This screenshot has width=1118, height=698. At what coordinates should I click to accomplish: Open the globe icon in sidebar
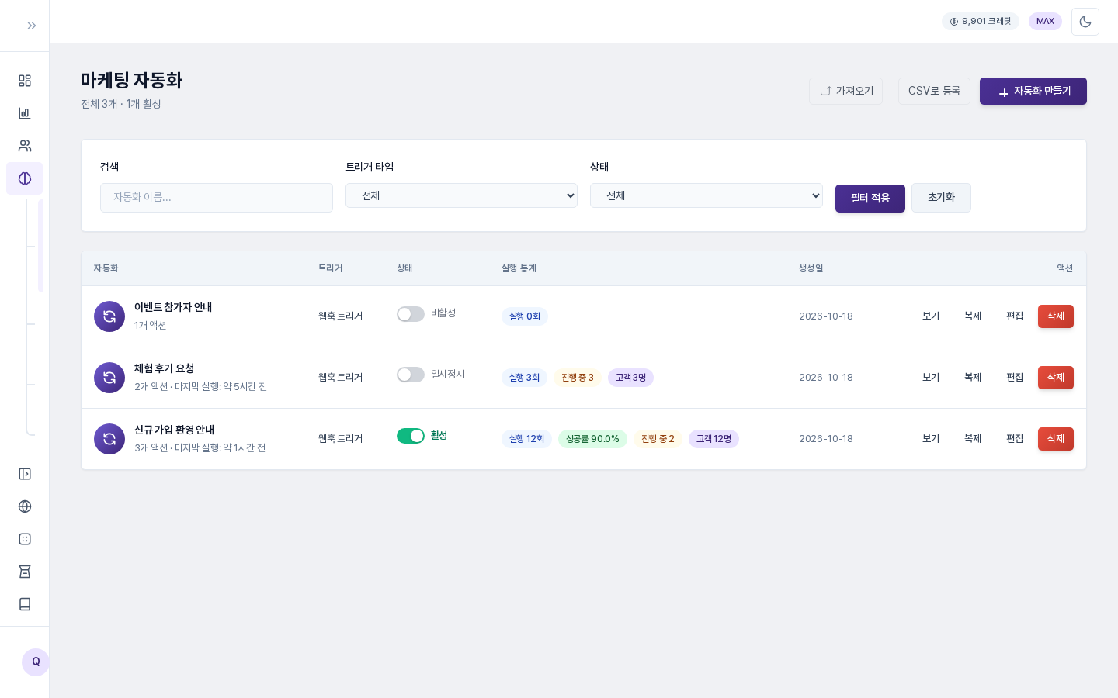tap(25, 506)
